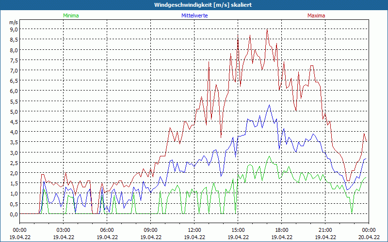Click the 7,5 y-axis value

[14, 60]
